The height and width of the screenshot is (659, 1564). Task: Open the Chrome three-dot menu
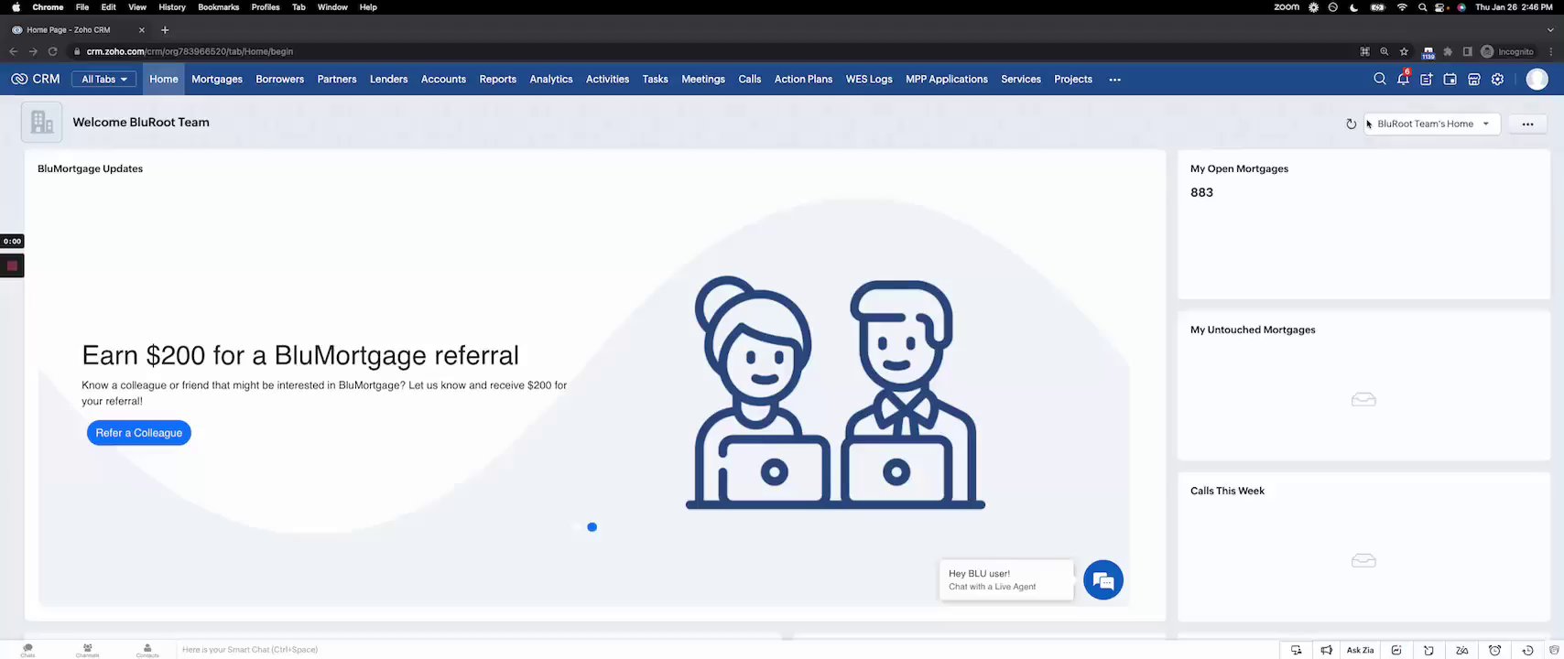(1551, 51)
